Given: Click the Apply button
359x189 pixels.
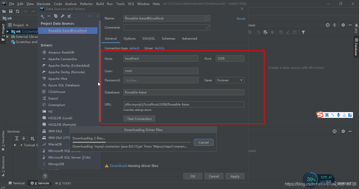Looking at the screenshot, I should coord(235,176).
